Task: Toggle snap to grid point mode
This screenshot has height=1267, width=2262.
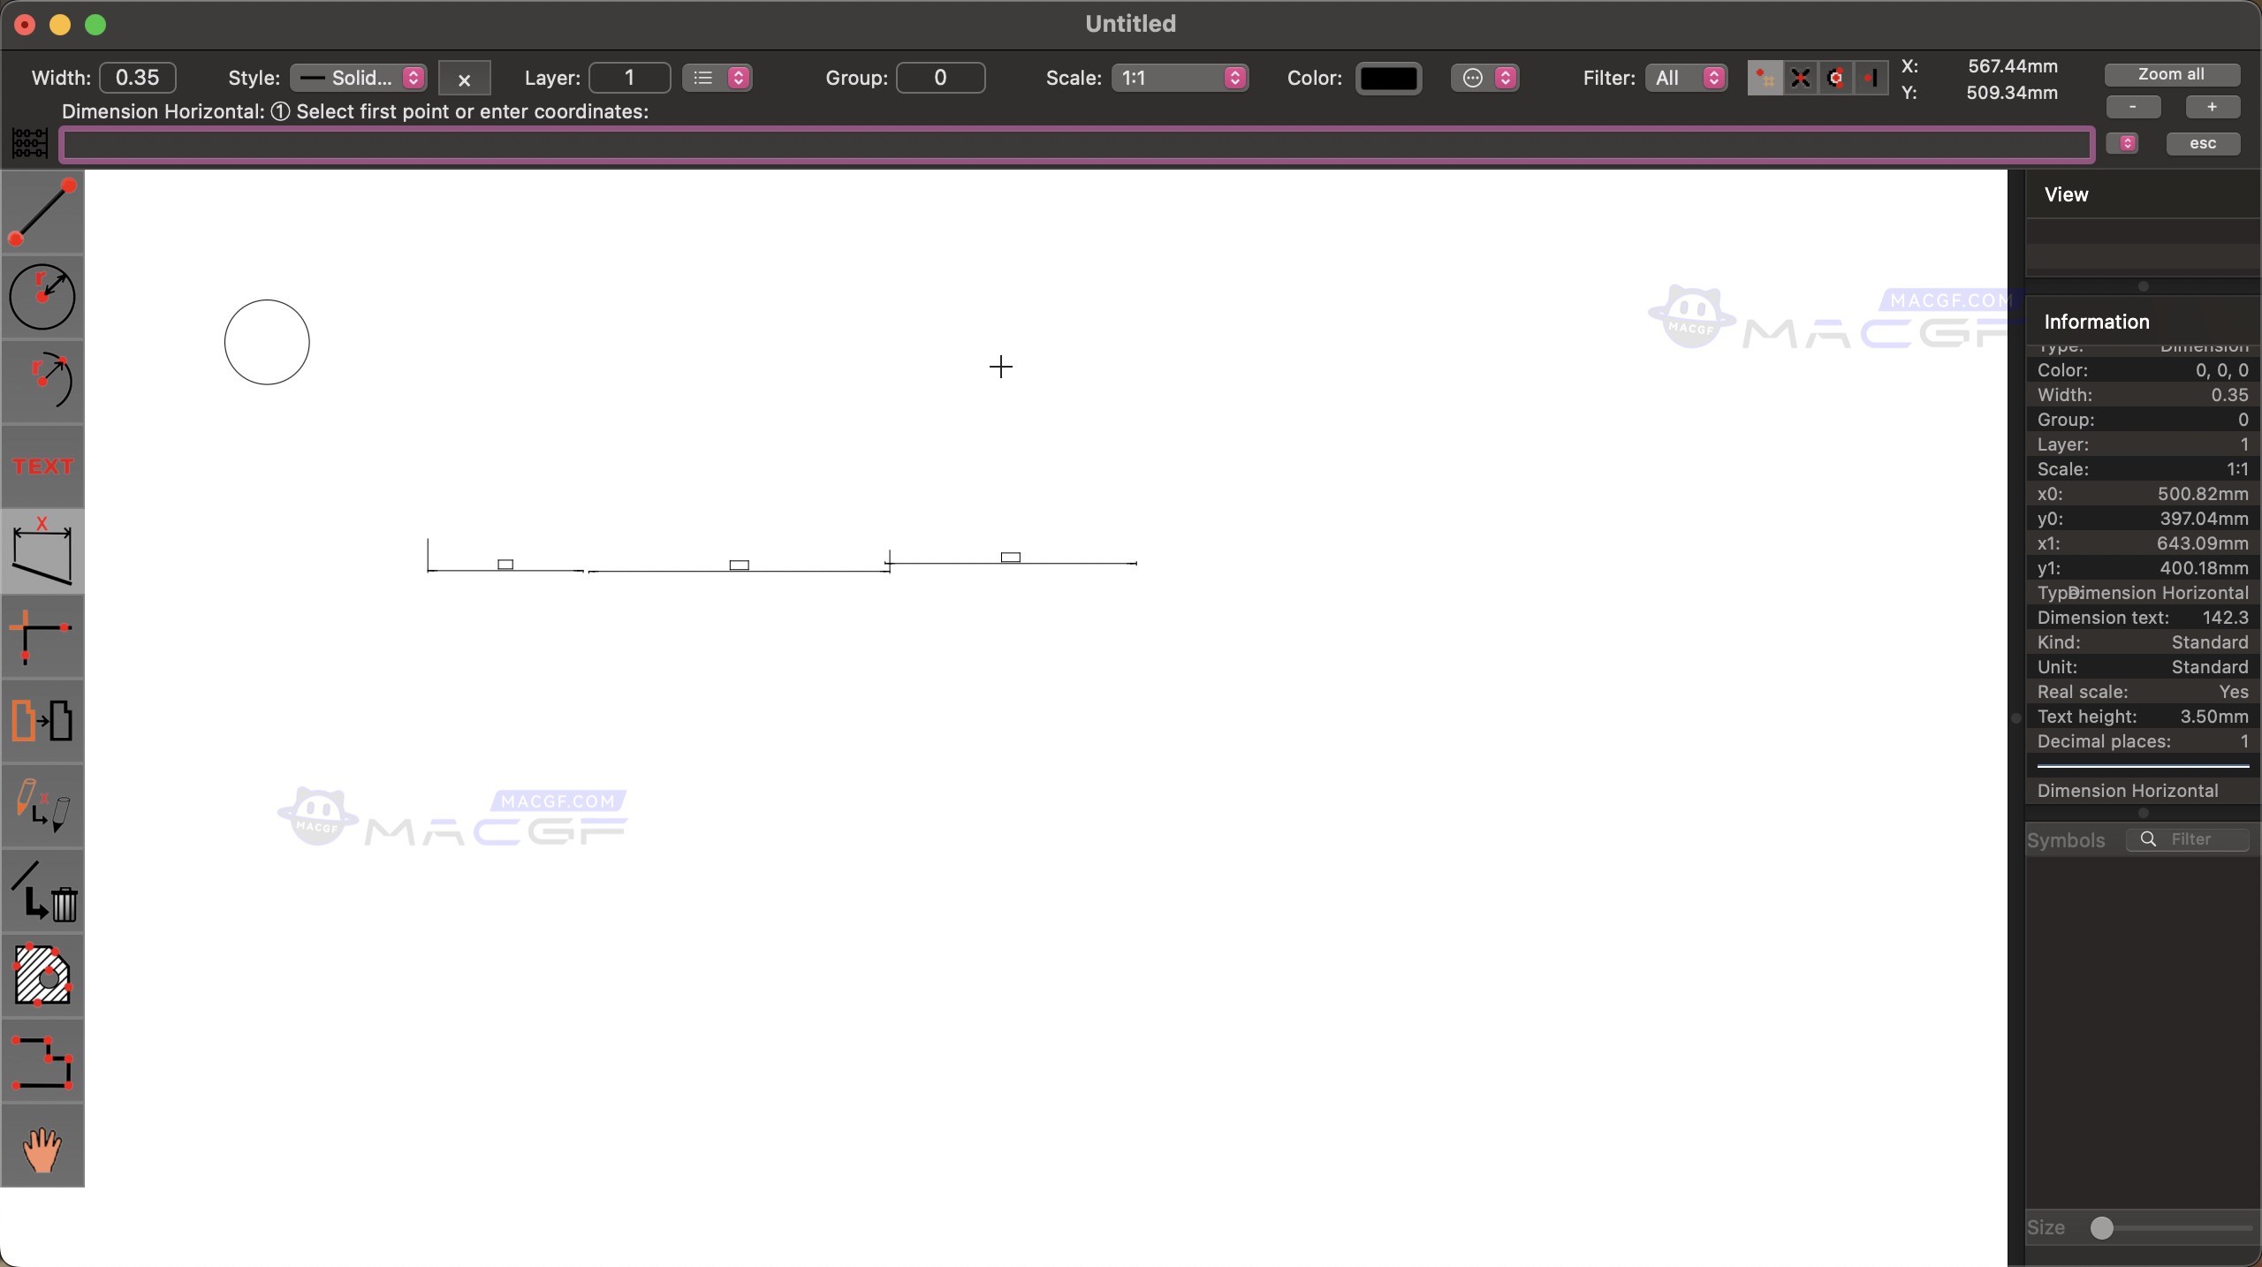Action: tap(1764, 78)
